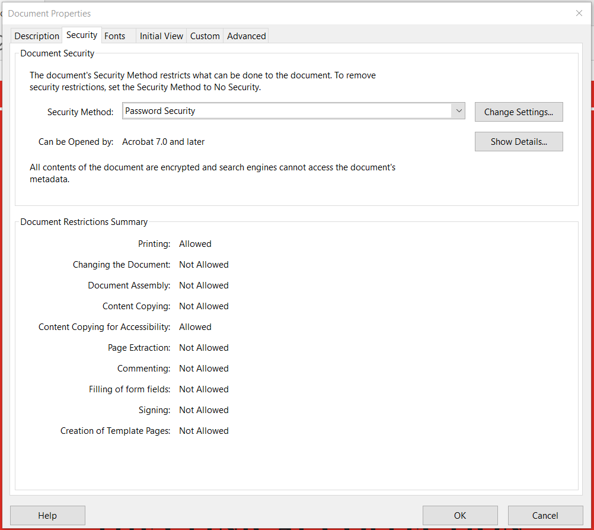Close the Document Properties window
594x530 pixels.
pos(579,13)
